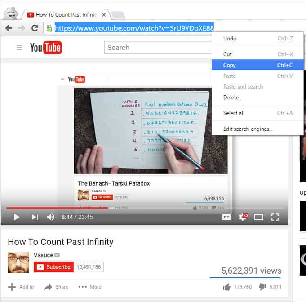Expand the More options under the video
This screenshot has height=302, width=306.
(90, 287)
